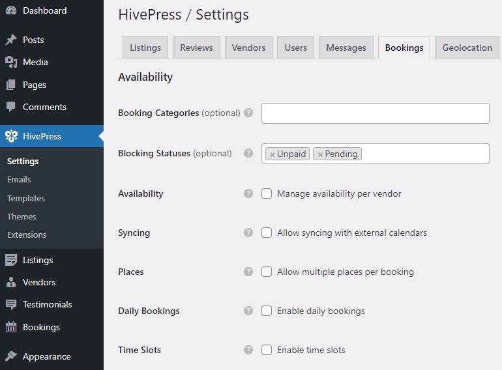Open the Booking Categories select field
The width and height of the screenshot is (502, 370).
pos(376,113)
